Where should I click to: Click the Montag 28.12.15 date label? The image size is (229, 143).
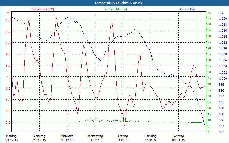tap(11, 138)
